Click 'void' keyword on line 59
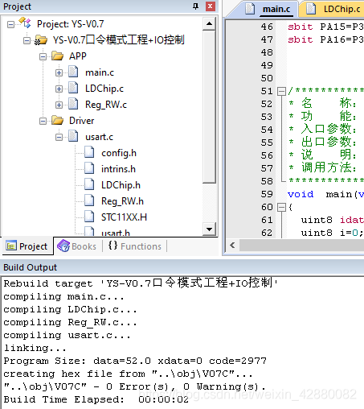The height and width of the screenshot is (409, 364). pos(301,194)
